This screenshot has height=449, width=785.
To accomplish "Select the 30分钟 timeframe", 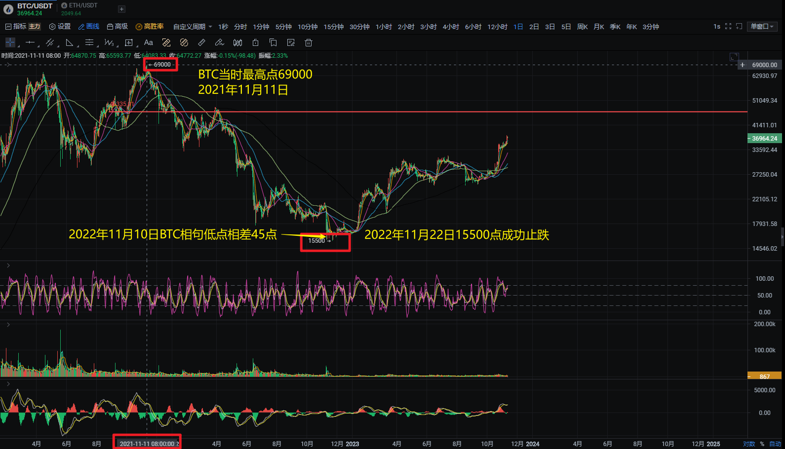I will coord(359,27).
